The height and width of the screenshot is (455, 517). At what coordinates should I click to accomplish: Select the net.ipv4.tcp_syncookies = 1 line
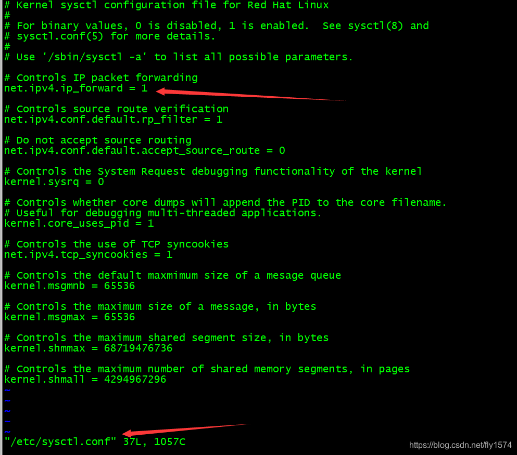(89, 255)
